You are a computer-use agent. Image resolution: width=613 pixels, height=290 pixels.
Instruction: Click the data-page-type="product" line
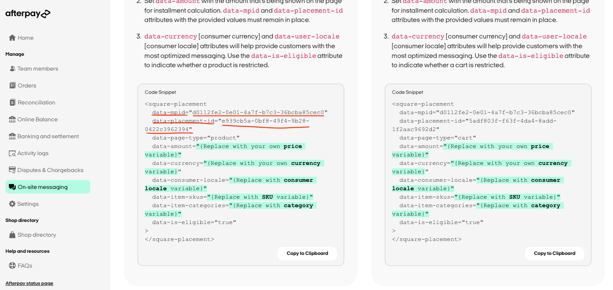pos(196,138)
